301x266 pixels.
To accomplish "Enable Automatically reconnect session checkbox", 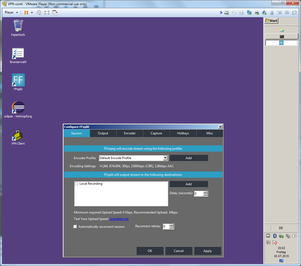I will (x=75, y=226).
